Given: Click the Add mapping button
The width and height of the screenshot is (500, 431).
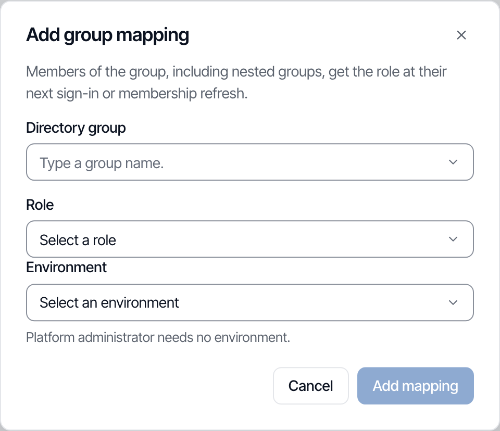Looking at the screenshot, I should point(416,386).
